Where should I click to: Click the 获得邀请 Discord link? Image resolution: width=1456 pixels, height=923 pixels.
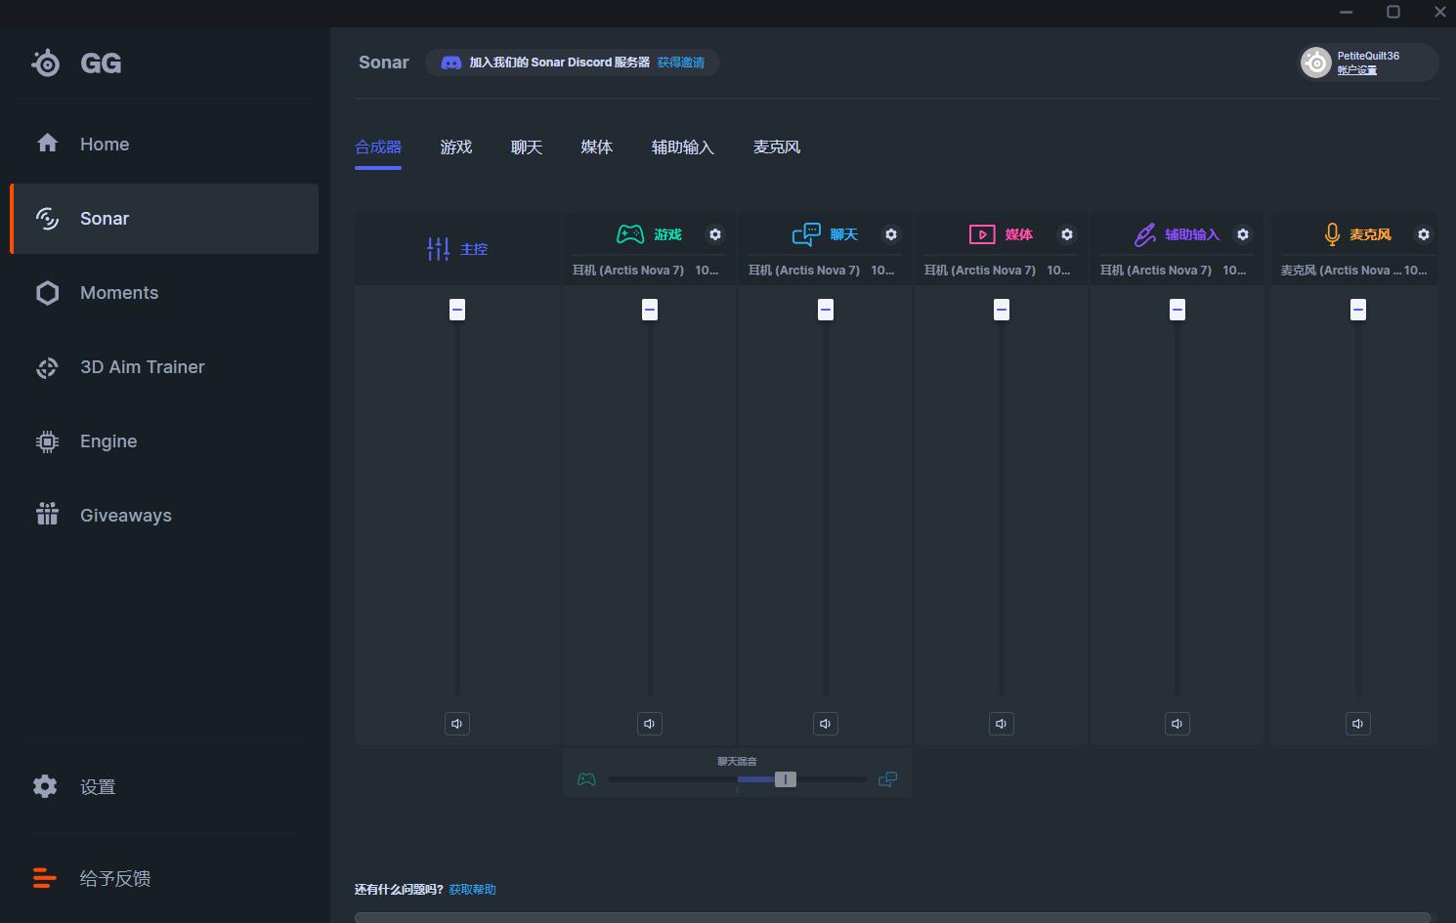680,63
